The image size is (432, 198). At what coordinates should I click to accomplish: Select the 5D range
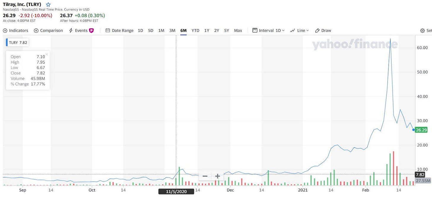tap(151, 30)
